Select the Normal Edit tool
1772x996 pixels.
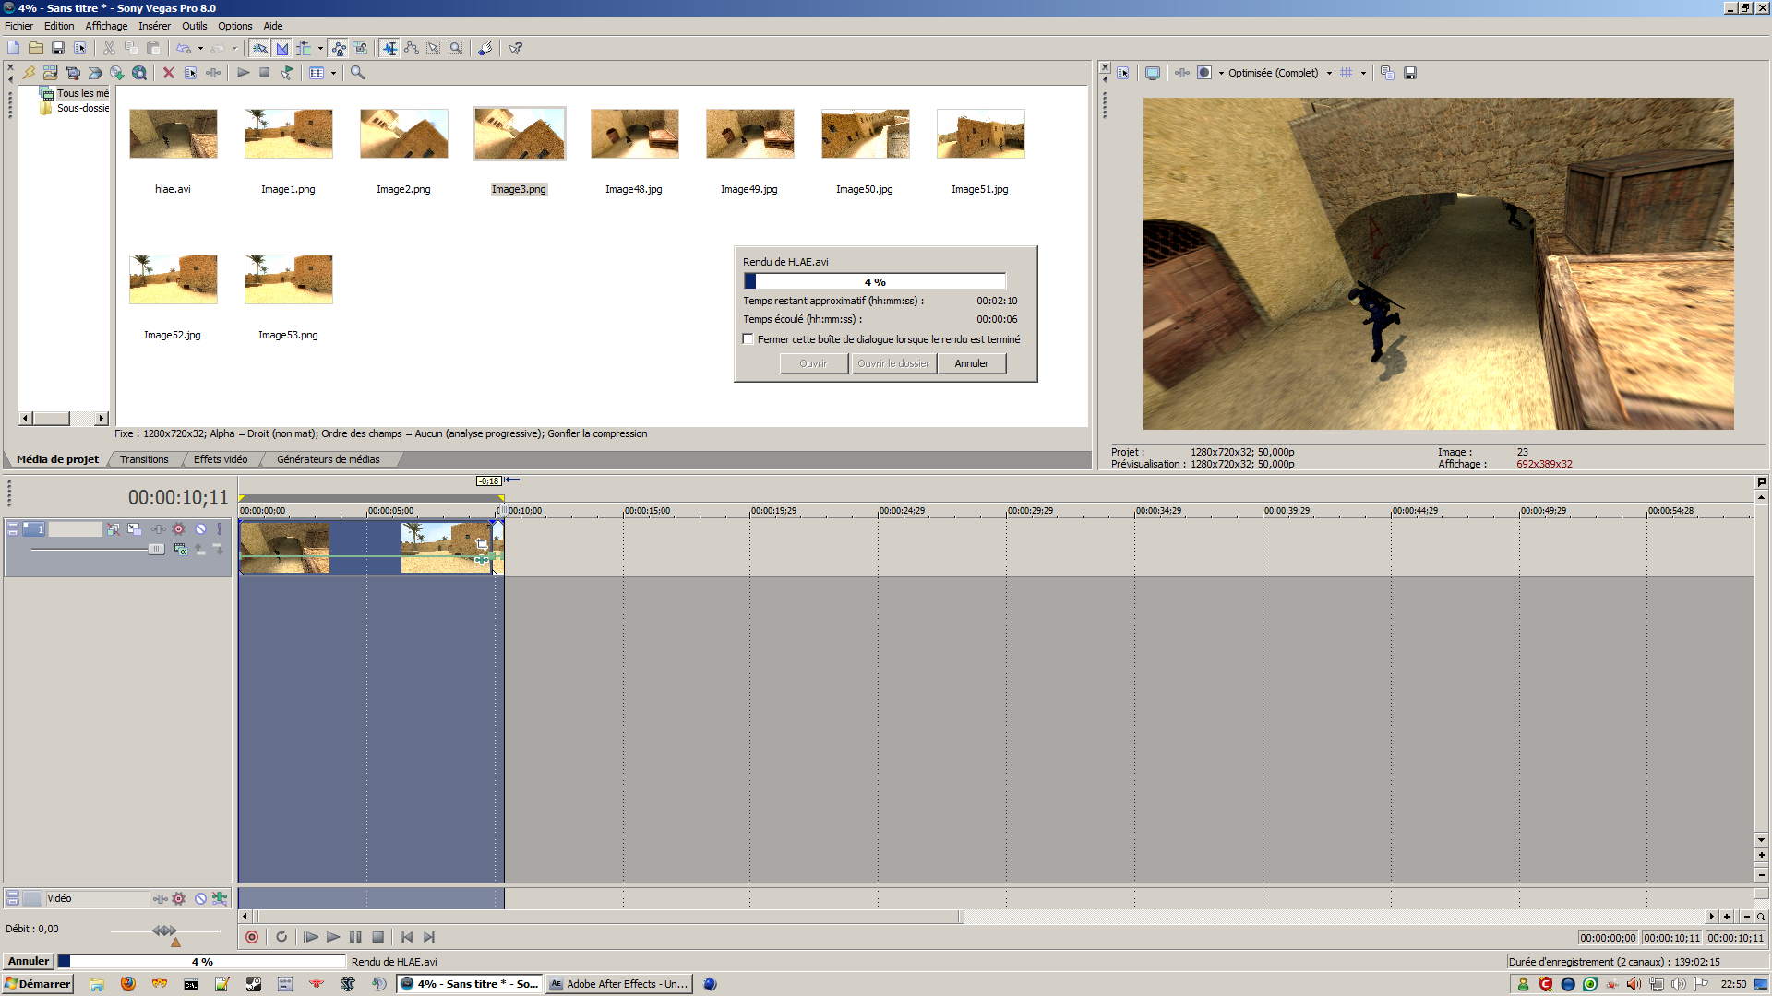click(x=389, y=48)
